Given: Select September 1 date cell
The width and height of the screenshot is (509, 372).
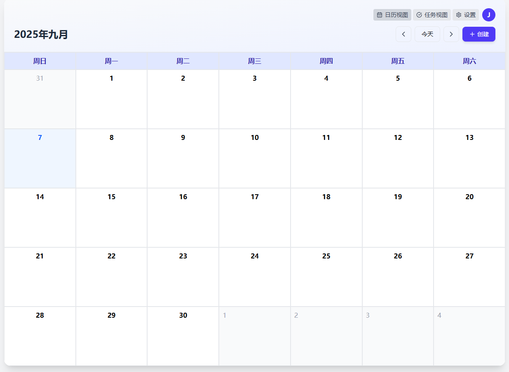Looking at the screenshot, I should 111,99.
